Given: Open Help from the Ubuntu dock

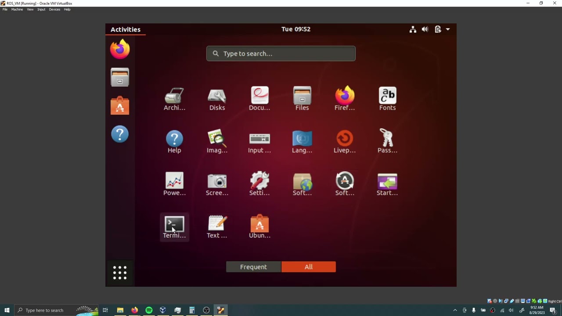Looking at the screenshot, I should 120,134.
